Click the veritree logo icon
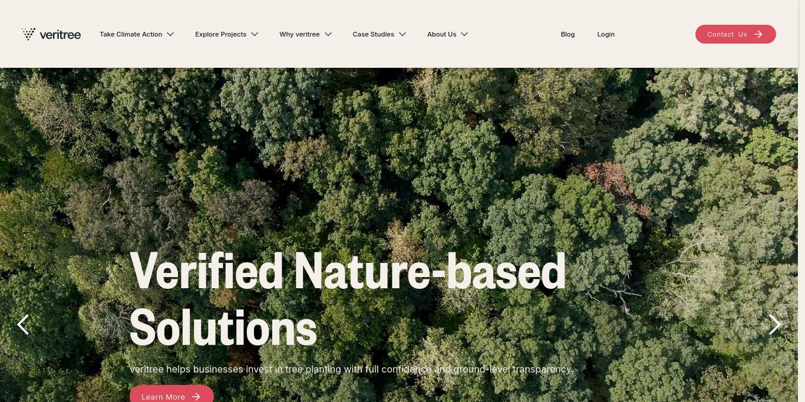 tap(28, 34)
